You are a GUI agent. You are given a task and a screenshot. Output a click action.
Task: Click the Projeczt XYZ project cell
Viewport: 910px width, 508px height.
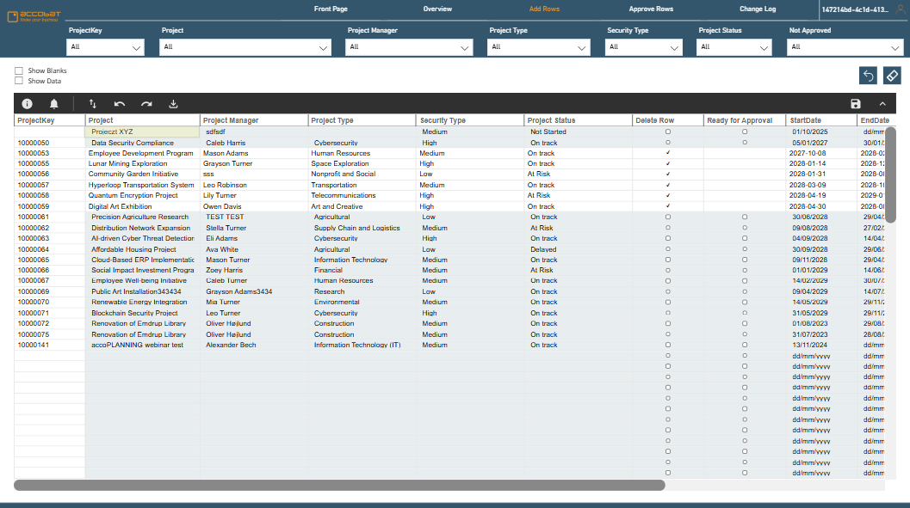[x=142, y=132]
